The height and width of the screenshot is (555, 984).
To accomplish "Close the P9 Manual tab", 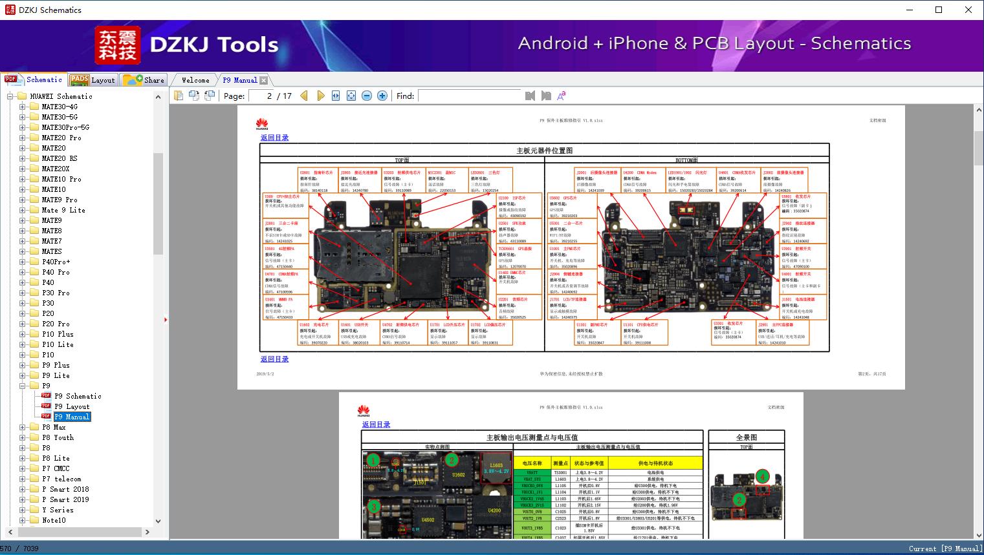I will click(263, 80).
